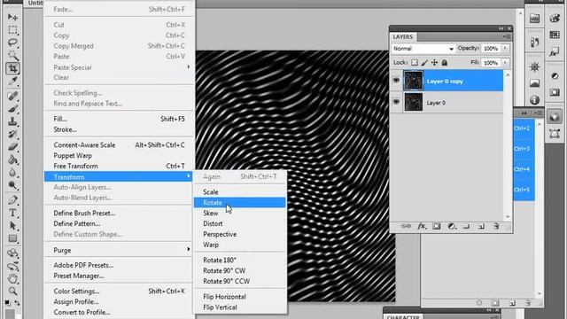Select the Dodge tool
The width and height of the screenshot is (567, 319).
point(12,185)
